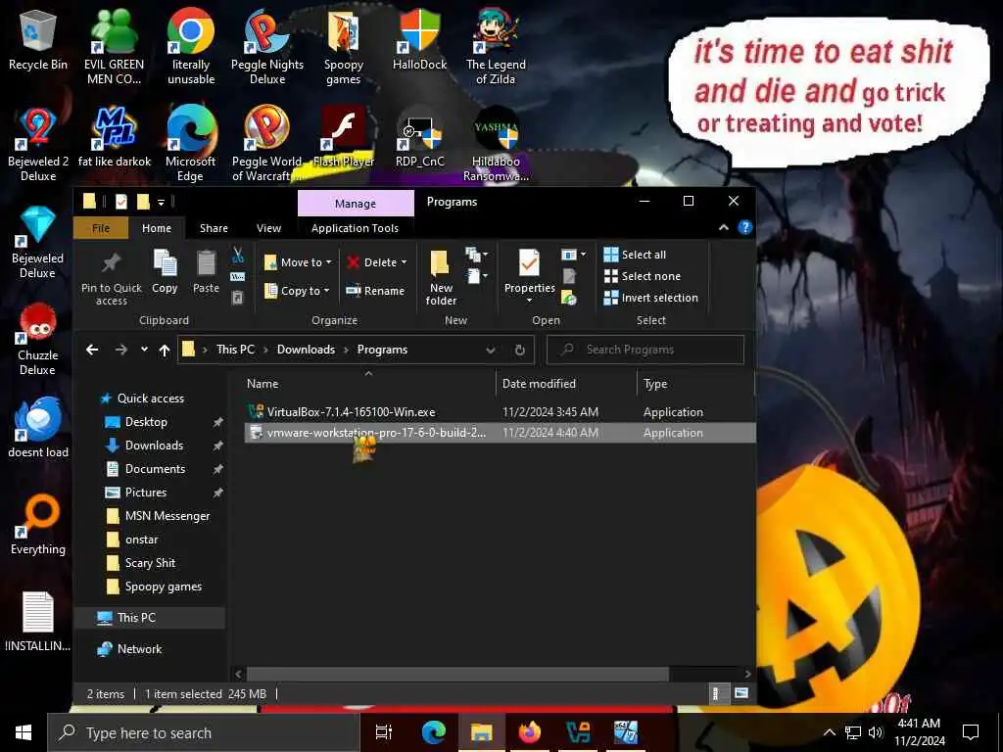The width and height of the screenshot is (1003, 752).
Task: Select Hildaboo Ransomware desktop icon
Action: point(496,143)
